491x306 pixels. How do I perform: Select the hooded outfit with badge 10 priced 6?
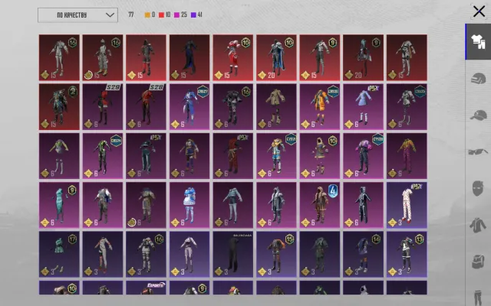320,156
